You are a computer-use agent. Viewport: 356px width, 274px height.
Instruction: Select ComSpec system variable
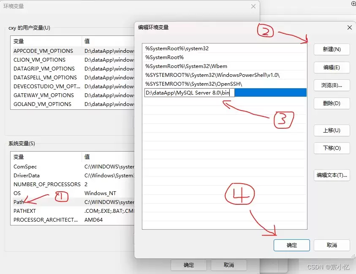point(73,167)
